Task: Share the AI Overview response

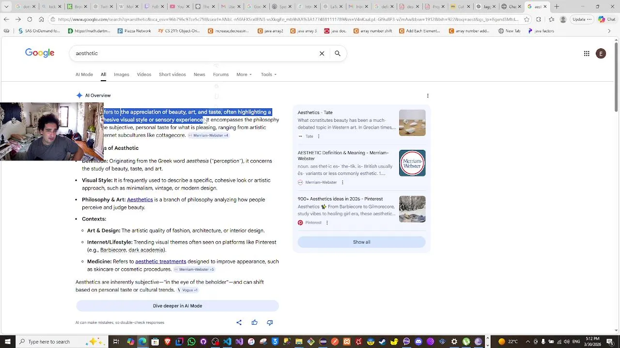Action: tap(239, 322)
